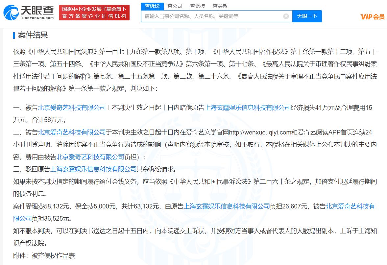Click the 天眼一下 search button

(x=307, y=16)
